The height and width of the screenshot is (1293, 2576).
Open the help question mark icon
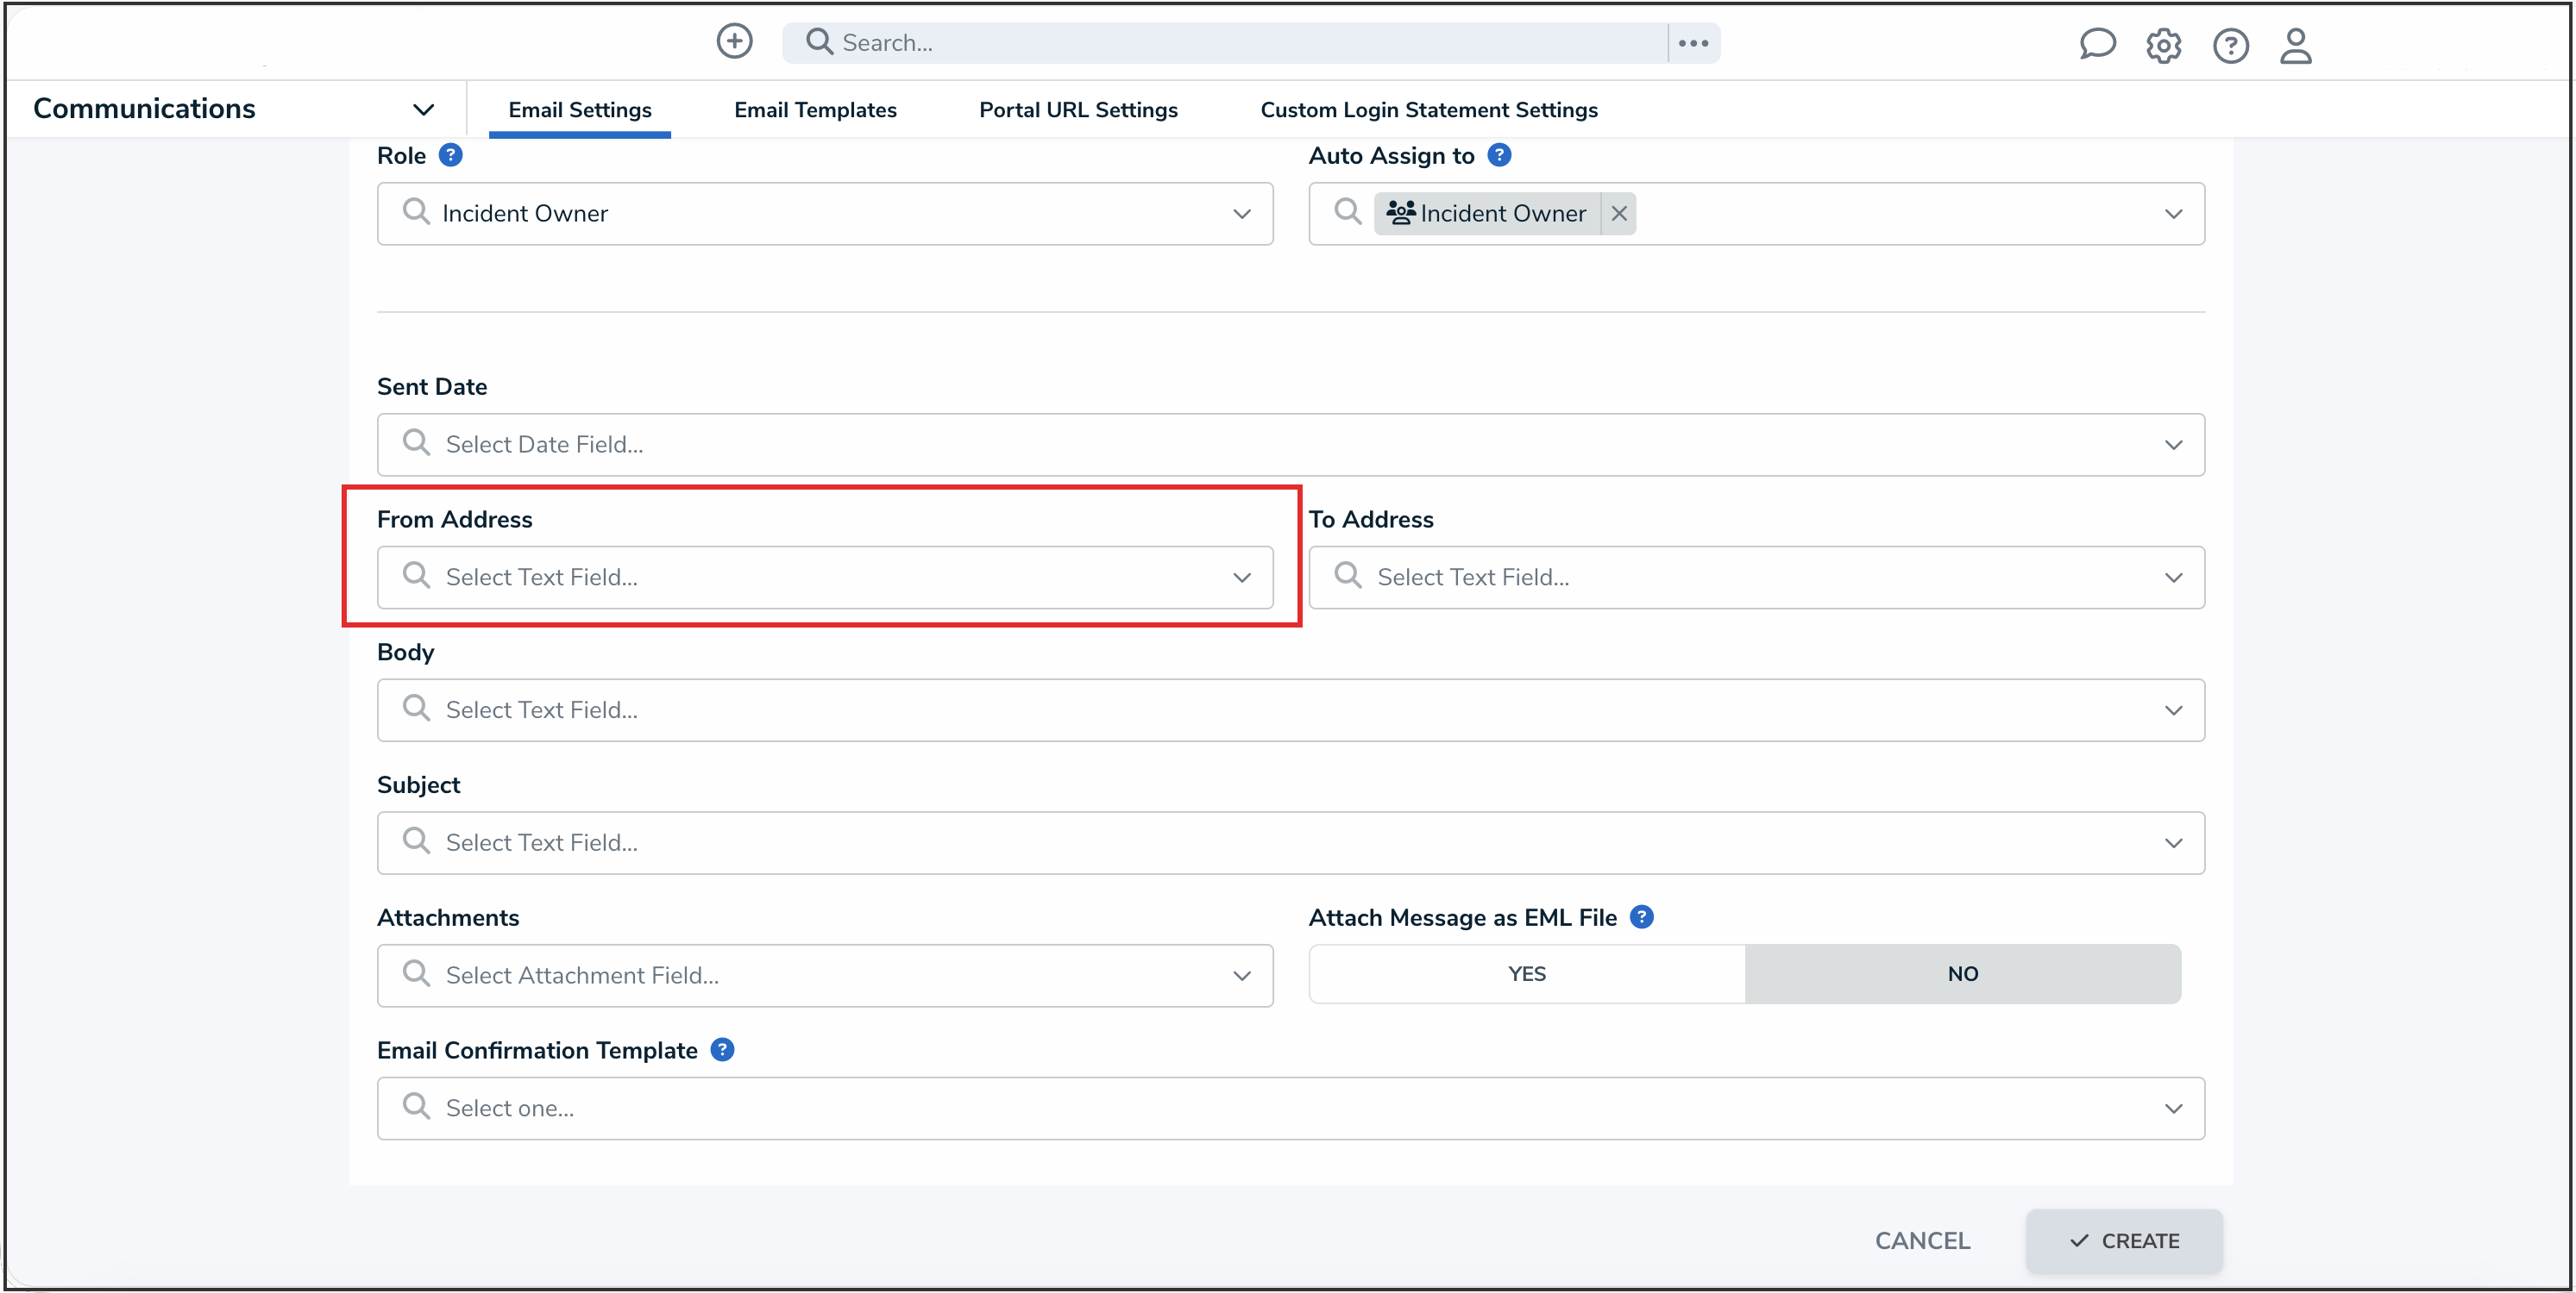point(2230,45)
